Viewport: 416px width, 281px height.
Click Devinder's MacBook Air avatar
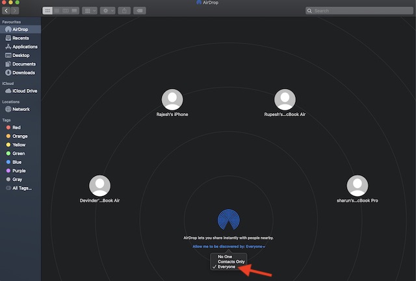click(99, 186)
